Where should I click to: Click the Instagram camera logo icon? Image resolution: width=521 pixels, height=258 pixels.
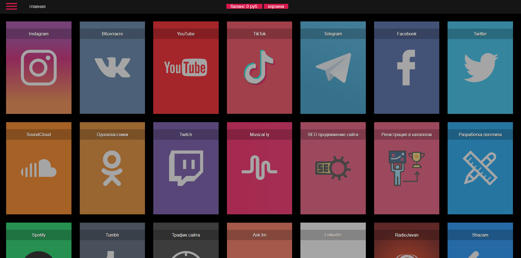pyautogui.click(x=39, y=68)
